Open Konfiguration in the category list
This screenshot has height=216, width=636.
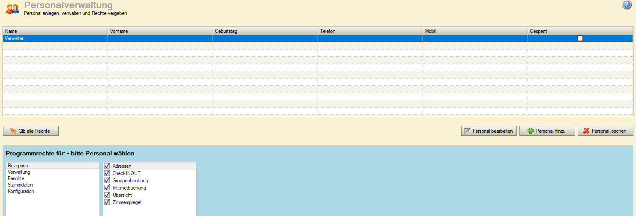[x=21, y=191]
